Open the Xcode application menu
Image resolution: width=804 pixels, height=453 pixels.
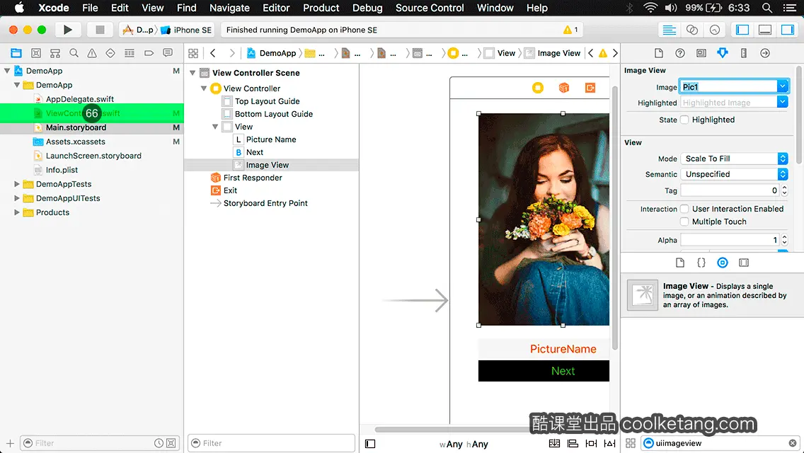tap(53, 8)
